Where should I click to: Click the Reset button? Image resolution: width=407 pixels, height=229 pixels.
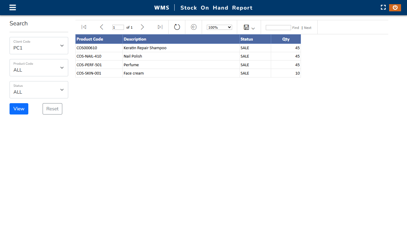click(x=52, y=109)
